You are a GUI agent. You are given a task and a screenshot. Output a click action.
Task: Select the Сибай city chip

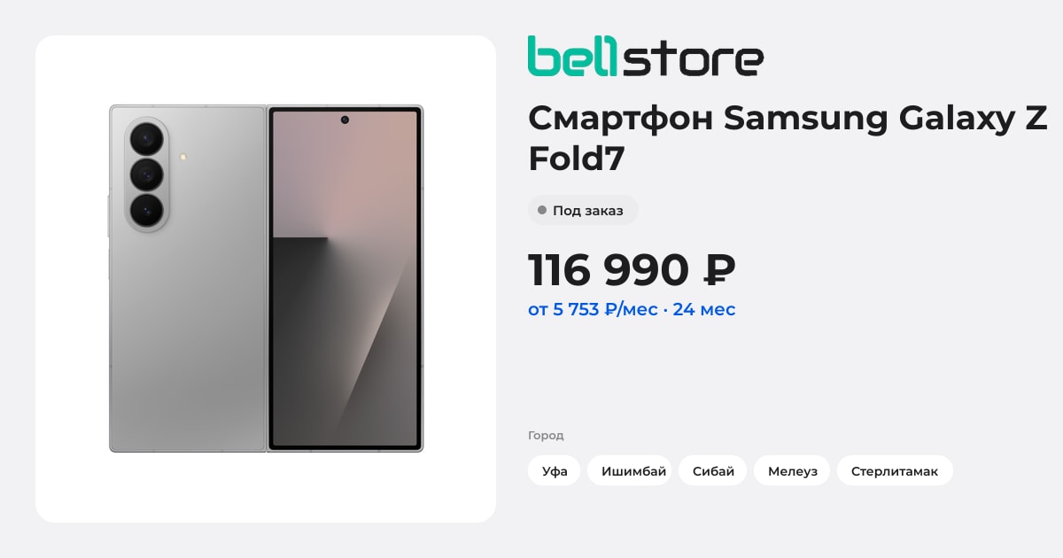coord(713,470)
